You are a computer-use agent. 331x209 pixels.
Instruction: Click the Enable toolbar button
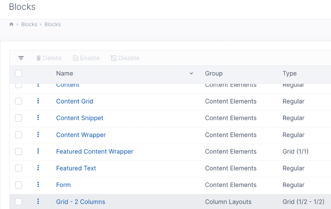(x=86, y=58)
